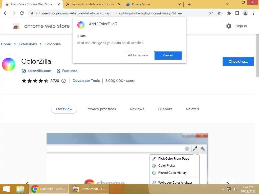Open the Windows Start button
Viewport: 259px width, 194px height.
coord(6,189)
